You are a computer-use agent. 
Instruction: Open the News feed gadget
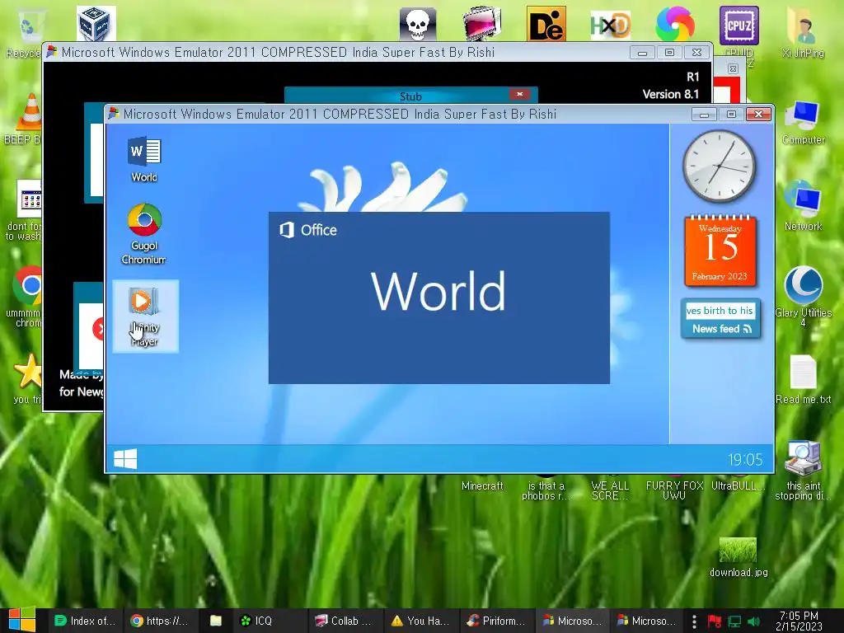(720, 319)
